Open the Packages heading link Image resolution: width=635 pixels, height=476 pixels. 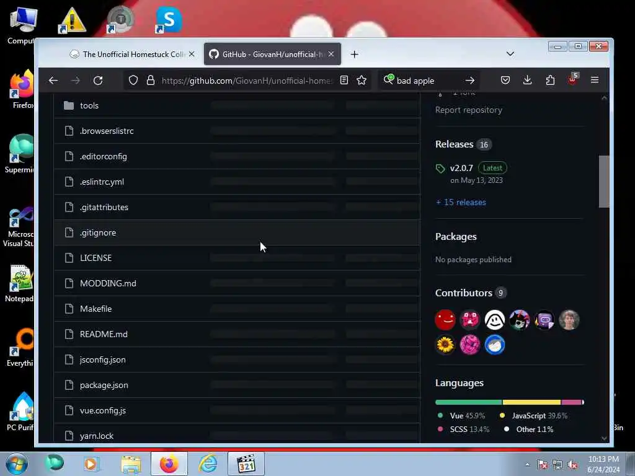pos(456,237)
